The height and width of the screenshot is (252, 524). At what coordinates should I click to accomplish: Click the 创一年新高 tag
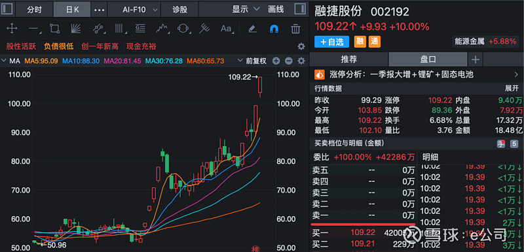click(100, 46)
